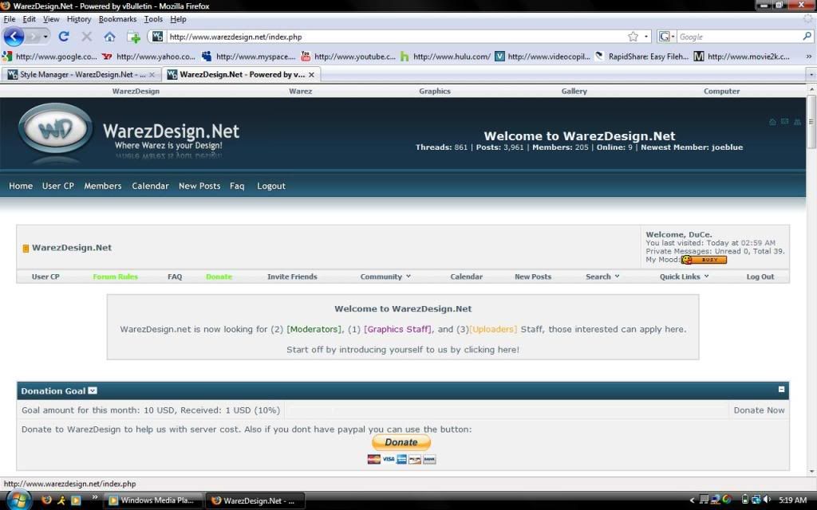Screen dimensions: 817x510
Task: Click the [Graphics Staff] link
Action: coord(397,329)
